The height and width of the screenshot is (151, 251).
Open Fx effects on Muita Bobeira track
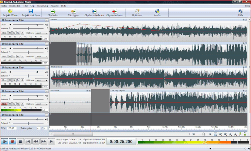click(18, 80)
